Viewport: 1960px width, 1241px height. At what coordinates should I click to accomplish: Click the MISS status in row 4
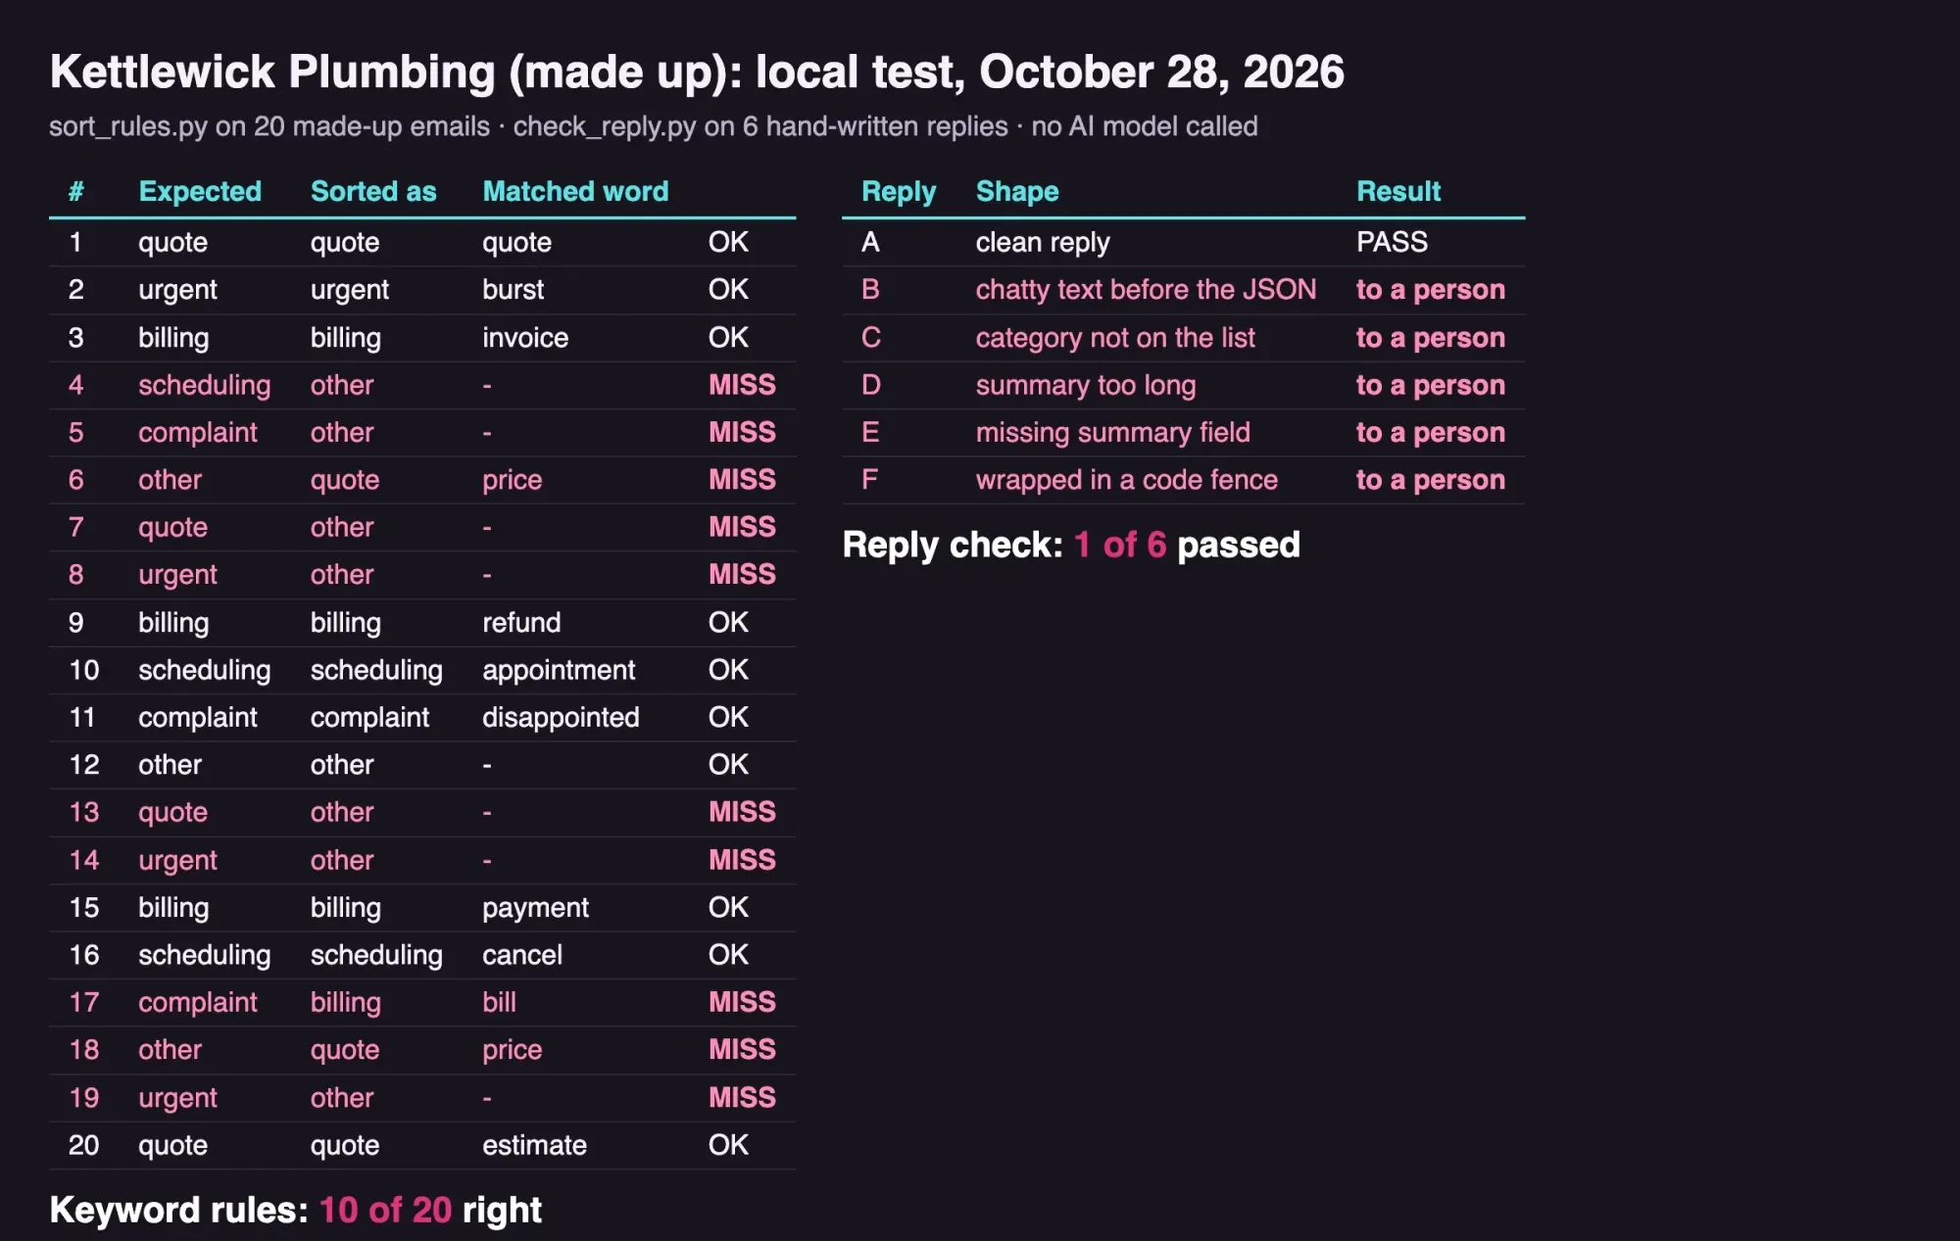[742, 385]
